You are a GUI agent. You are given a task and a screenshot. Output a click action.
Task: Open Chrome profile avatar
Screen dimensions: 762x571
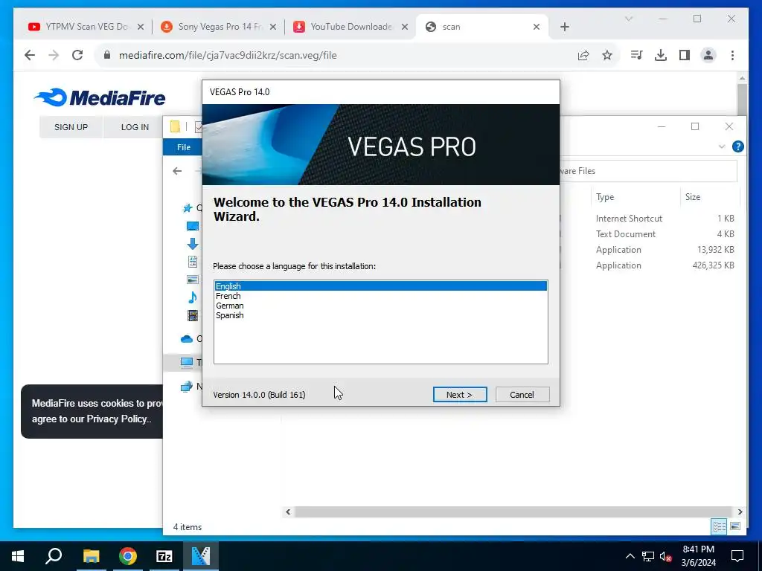coord(708,55)
